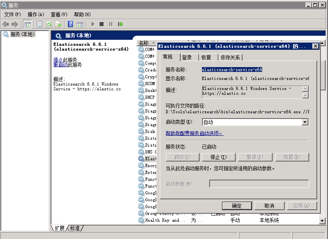Click the 取消 button
Viewport: 328px width, 239px height.
pos(269,206)
